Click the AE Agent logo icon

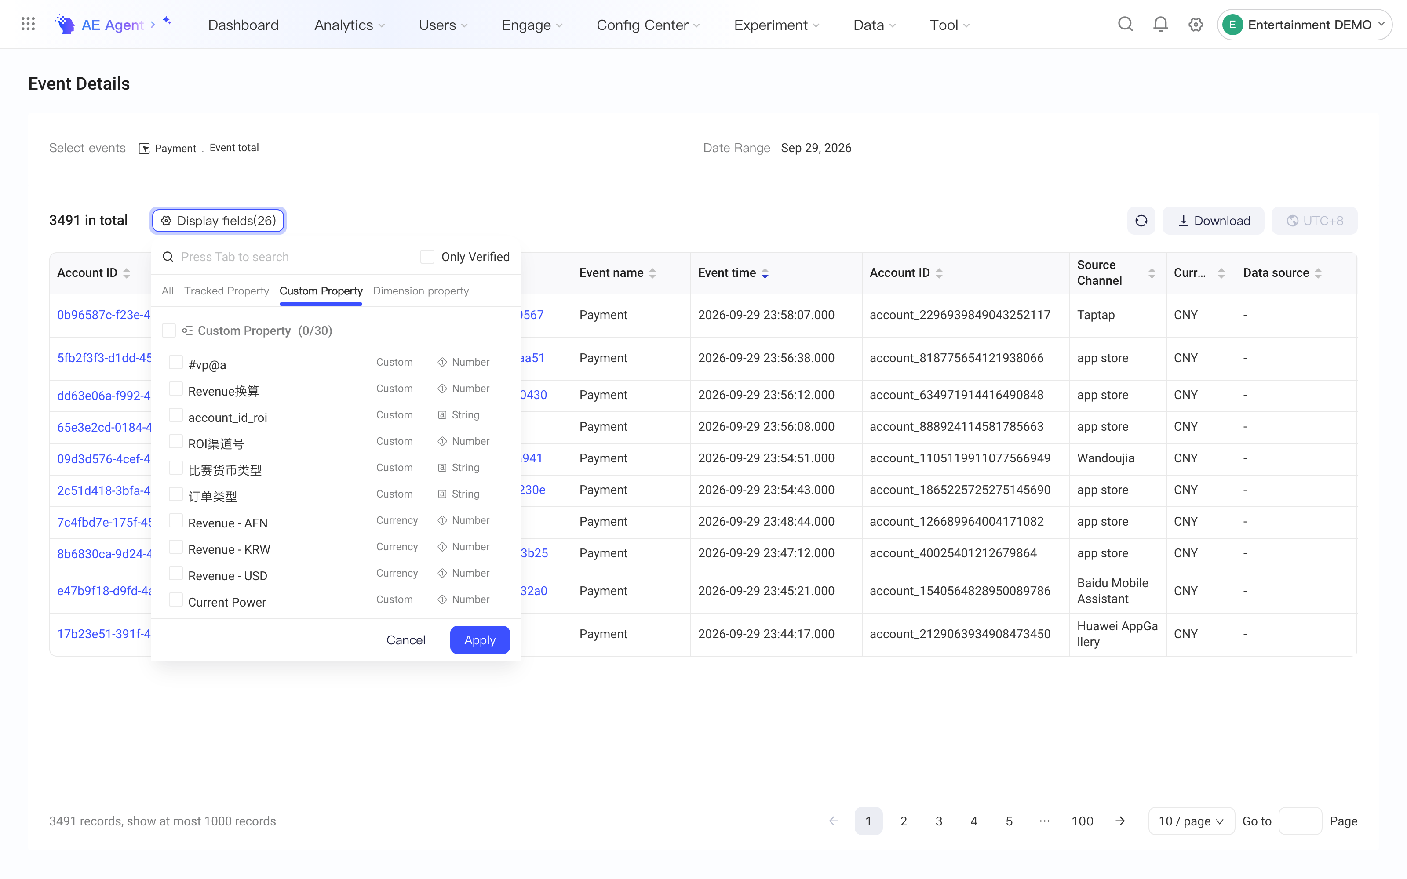coord(65,25)
